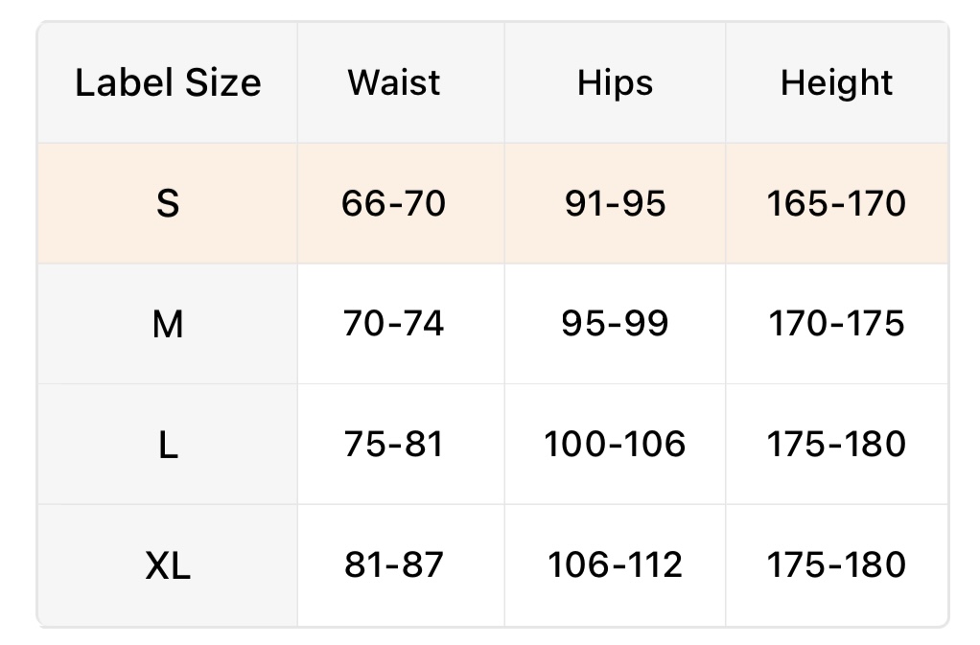
Task: Click hips value 95-99
Action: (x=615, y=324)
